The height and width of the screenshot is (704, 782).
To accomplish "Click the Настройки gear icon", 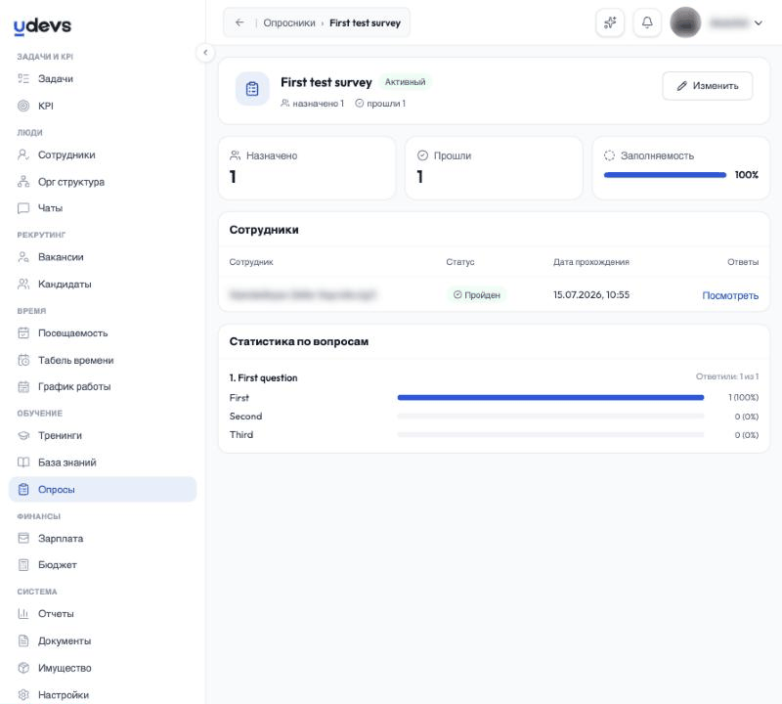I will tap(23, 694).
